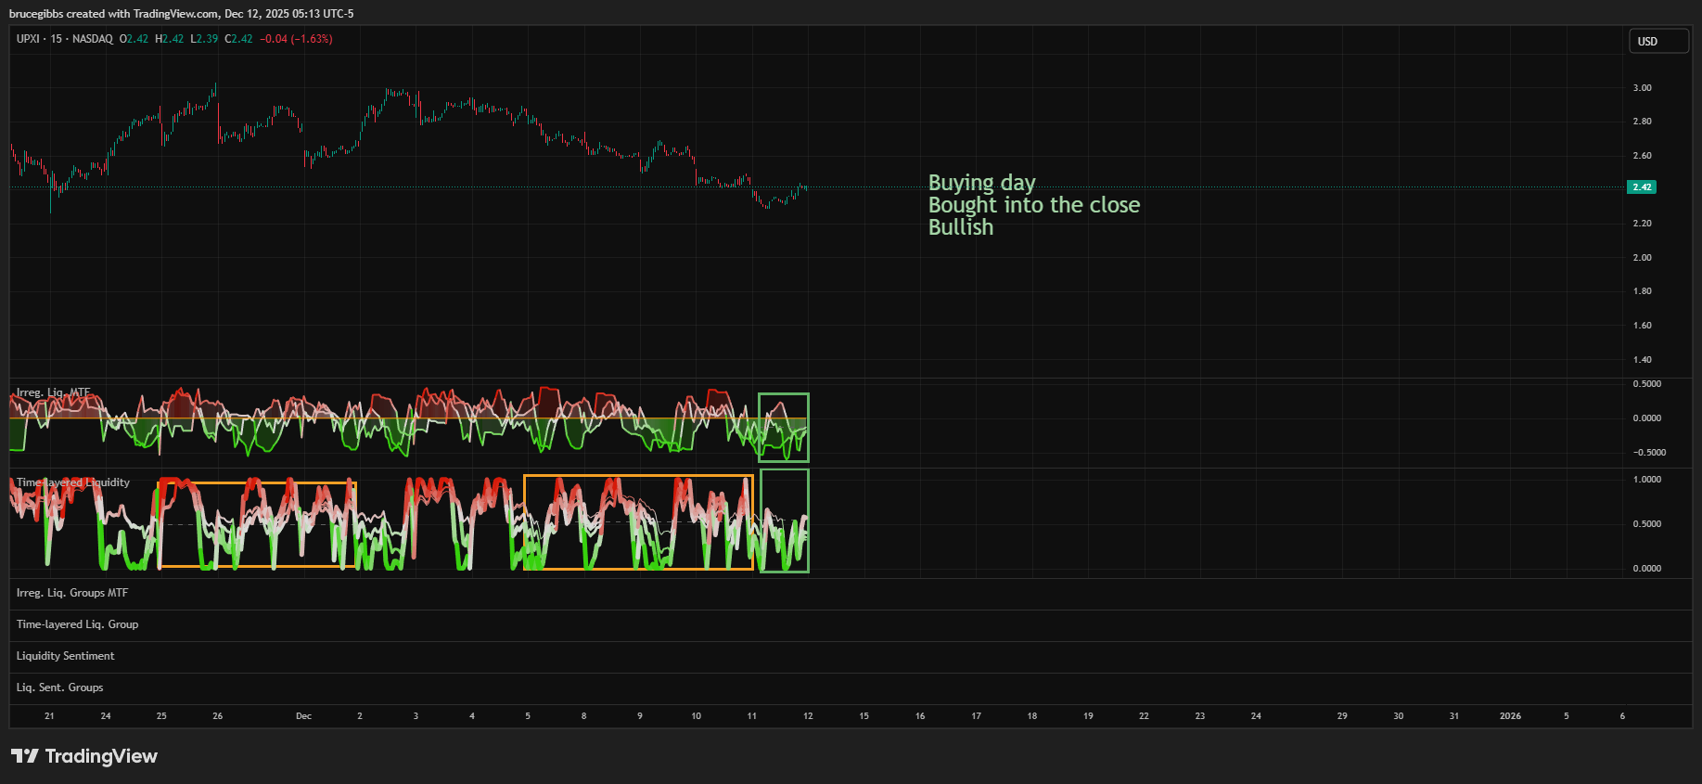Click the green 2.42 current price label
Image resolution: width=1702 pixels, height=784 pixels.
pyautogui.click(x=1642, y=187)
